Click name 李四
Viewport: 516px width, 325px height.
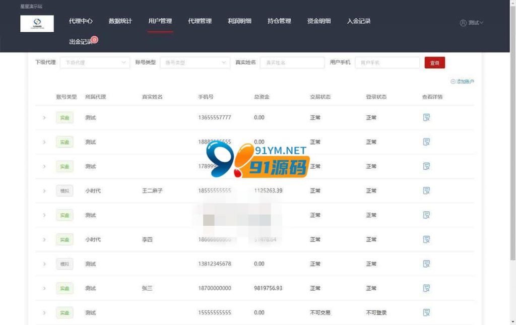click(x=147, y=239)
